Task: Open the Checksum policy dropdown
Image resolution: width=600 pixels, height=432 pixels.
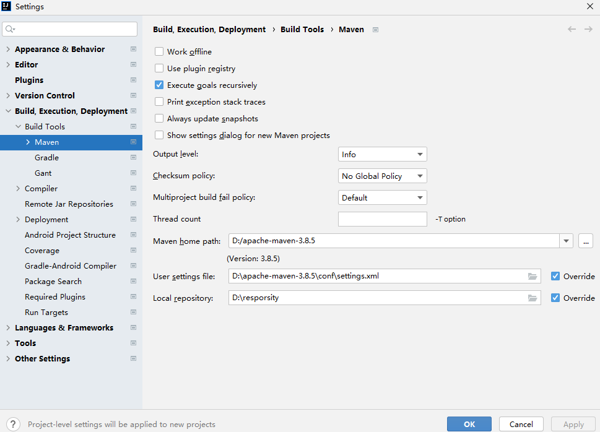Action: click(382, 176)
